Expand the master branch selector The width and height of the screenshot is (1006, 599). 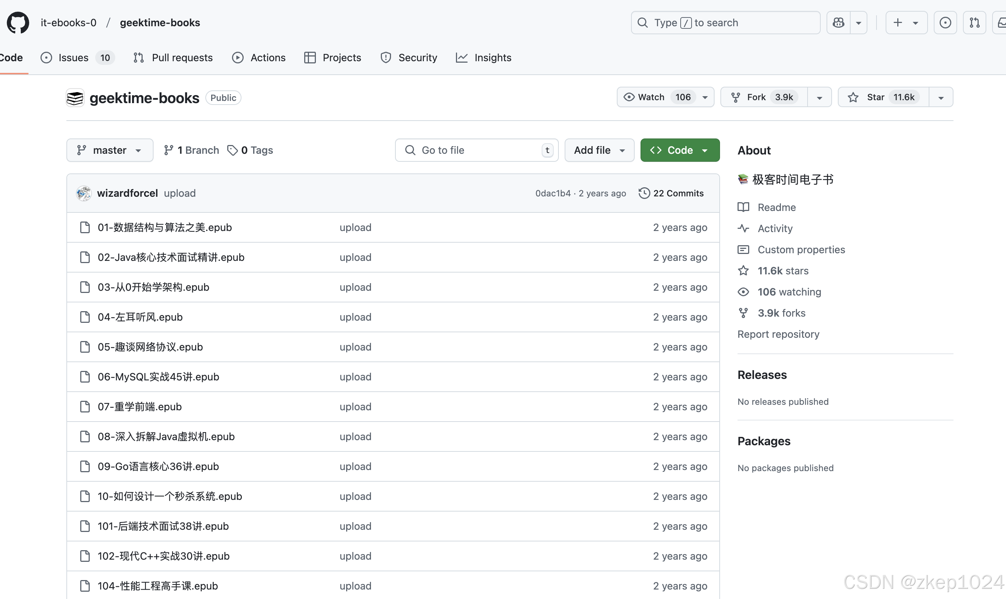pyautogui.click(x=109, y=150)
